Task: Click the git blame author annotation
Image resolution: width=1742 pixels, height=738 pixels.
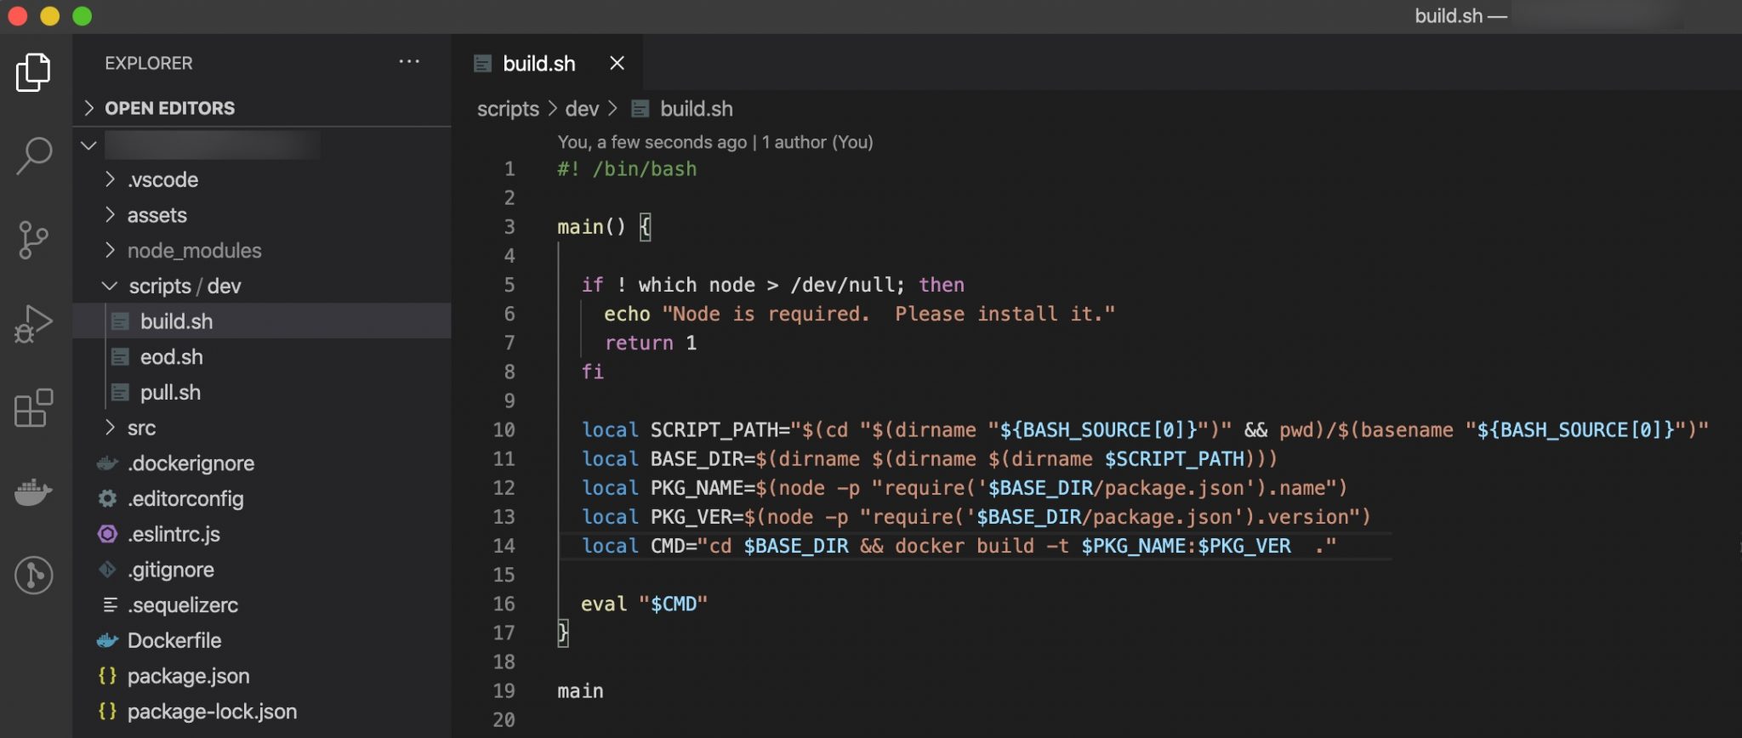Action: click(x=715, y=142)
